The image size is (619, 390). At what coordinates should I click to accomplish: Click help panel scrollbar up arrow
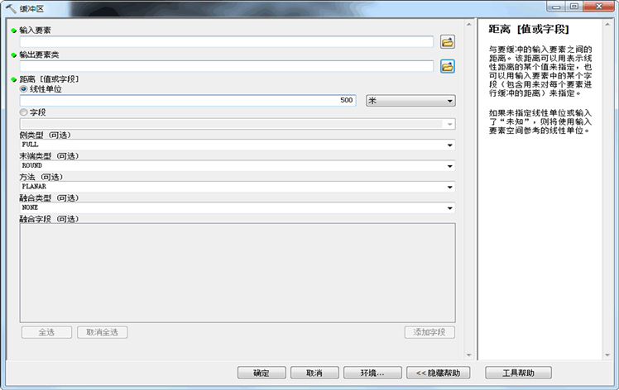coord(607,25)
